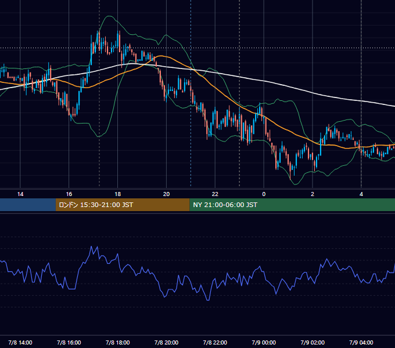Click the 7/8 20:00 time label

166,342
